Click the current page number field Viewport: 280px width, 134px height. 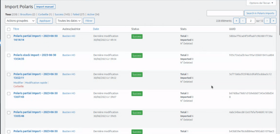(250, 21)
